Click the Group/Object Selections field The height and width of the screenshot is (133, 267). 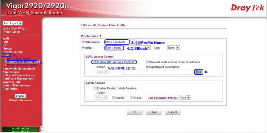[x=158, y=72]
